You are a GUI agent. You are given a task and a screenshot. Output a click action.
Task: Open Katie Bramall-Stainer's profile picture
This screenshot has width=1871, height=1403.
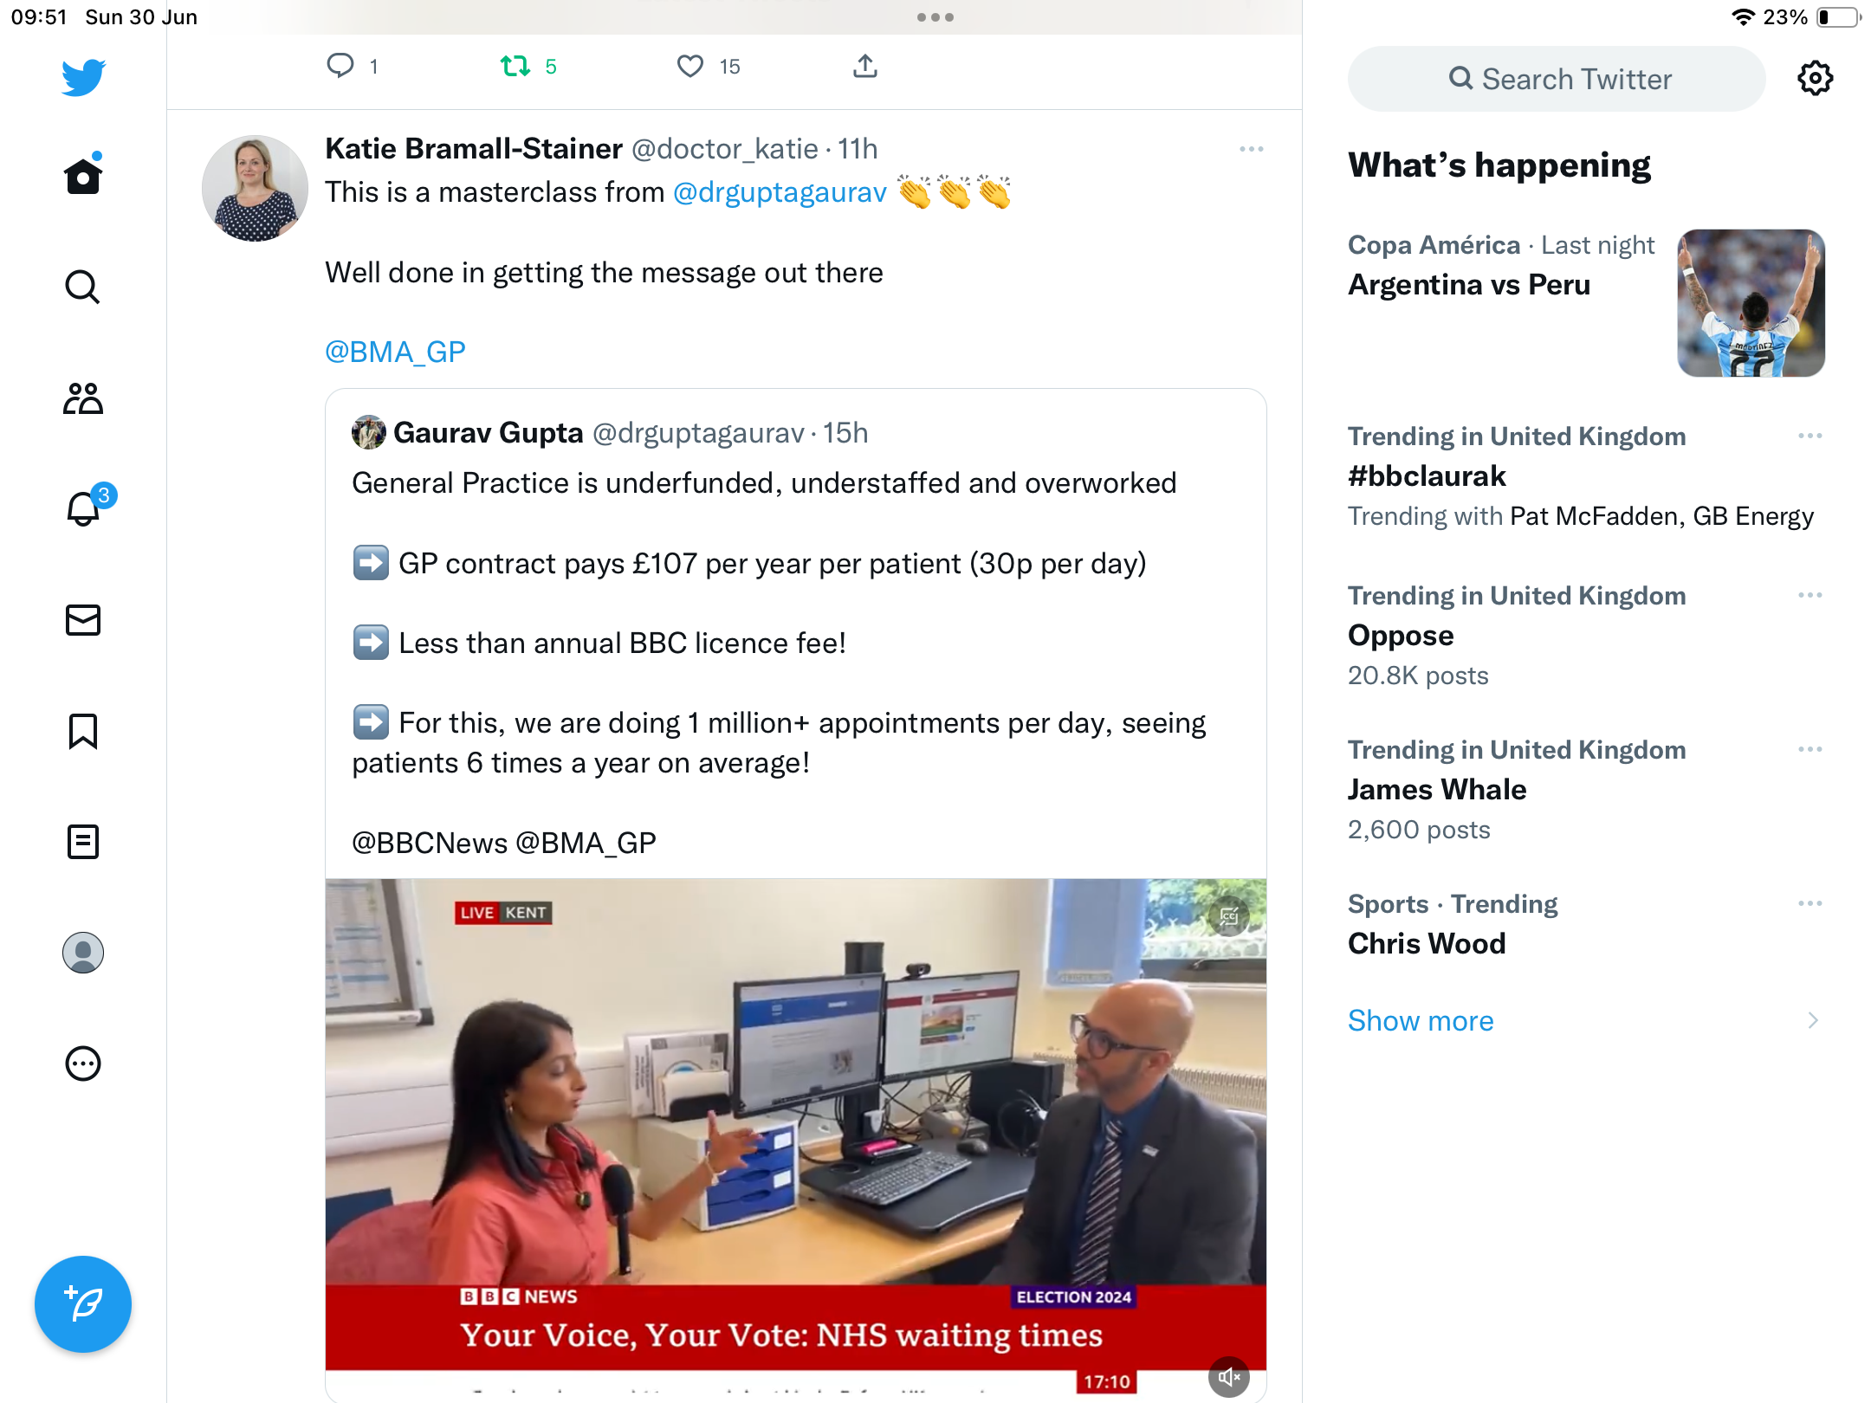point(255,188)
